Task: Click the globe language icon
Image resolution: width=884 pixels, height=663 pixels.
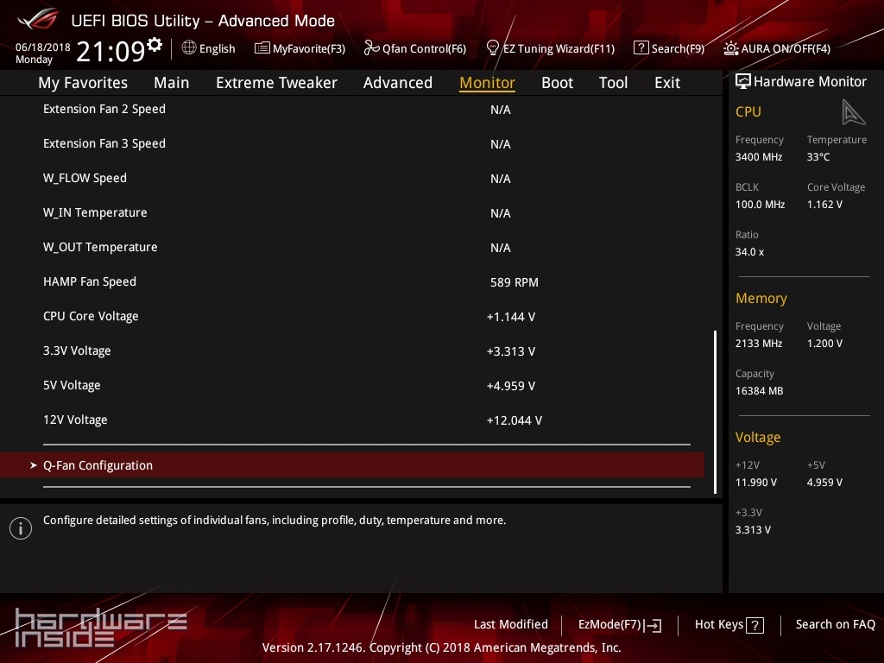Action: [189, 48]
